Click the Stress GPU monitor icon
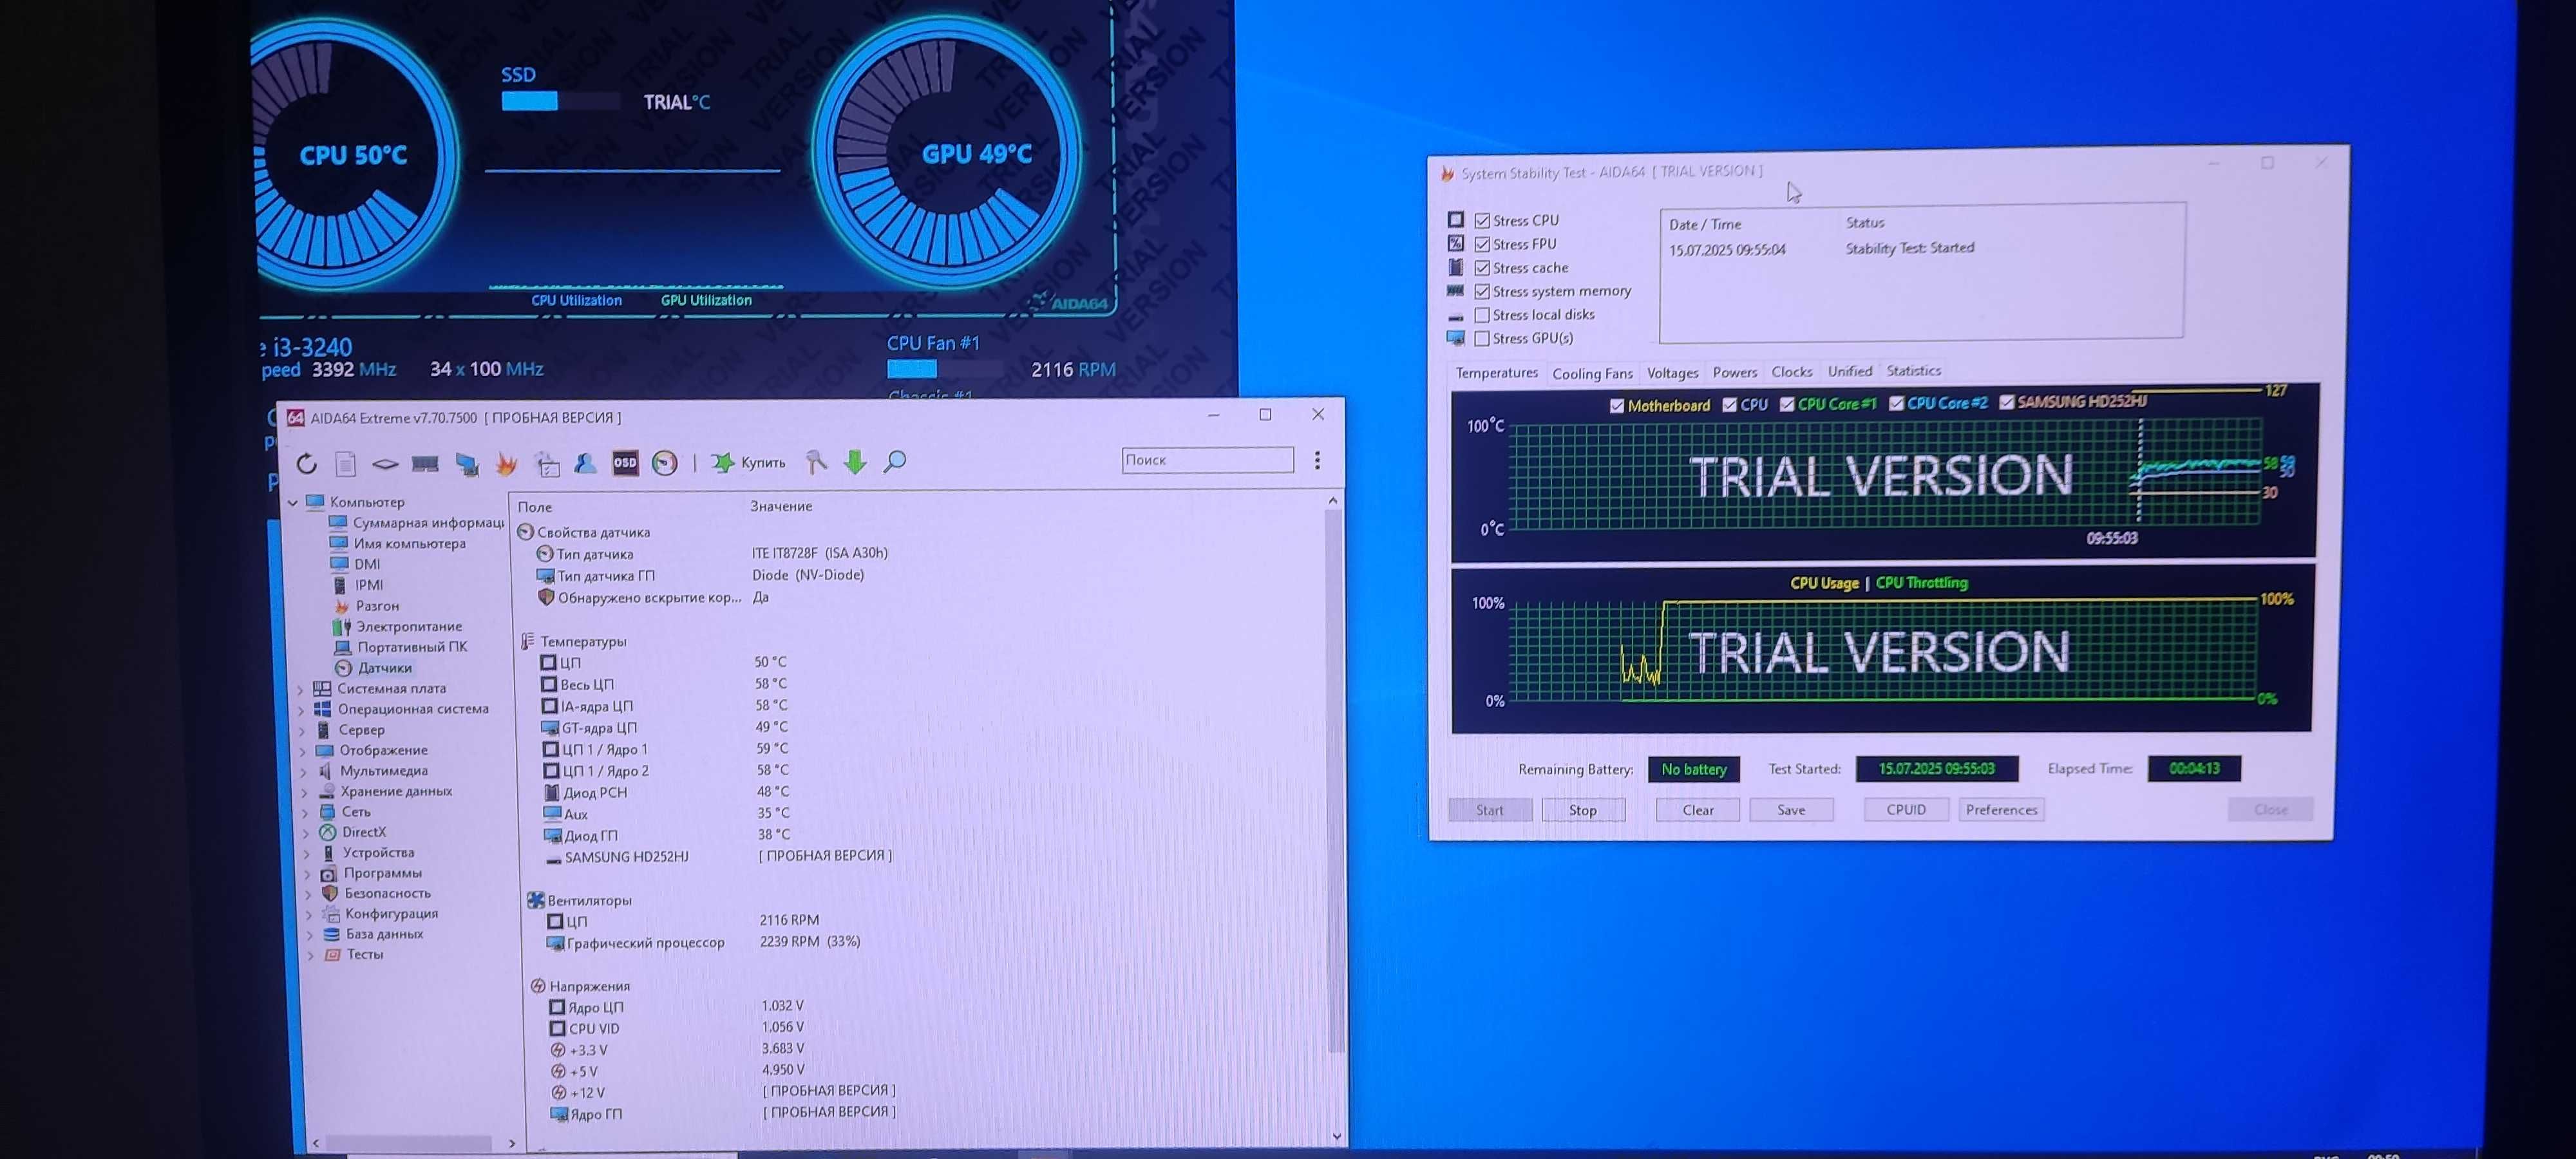This screenshot has height=1159, width=2576. (1456, 338)
